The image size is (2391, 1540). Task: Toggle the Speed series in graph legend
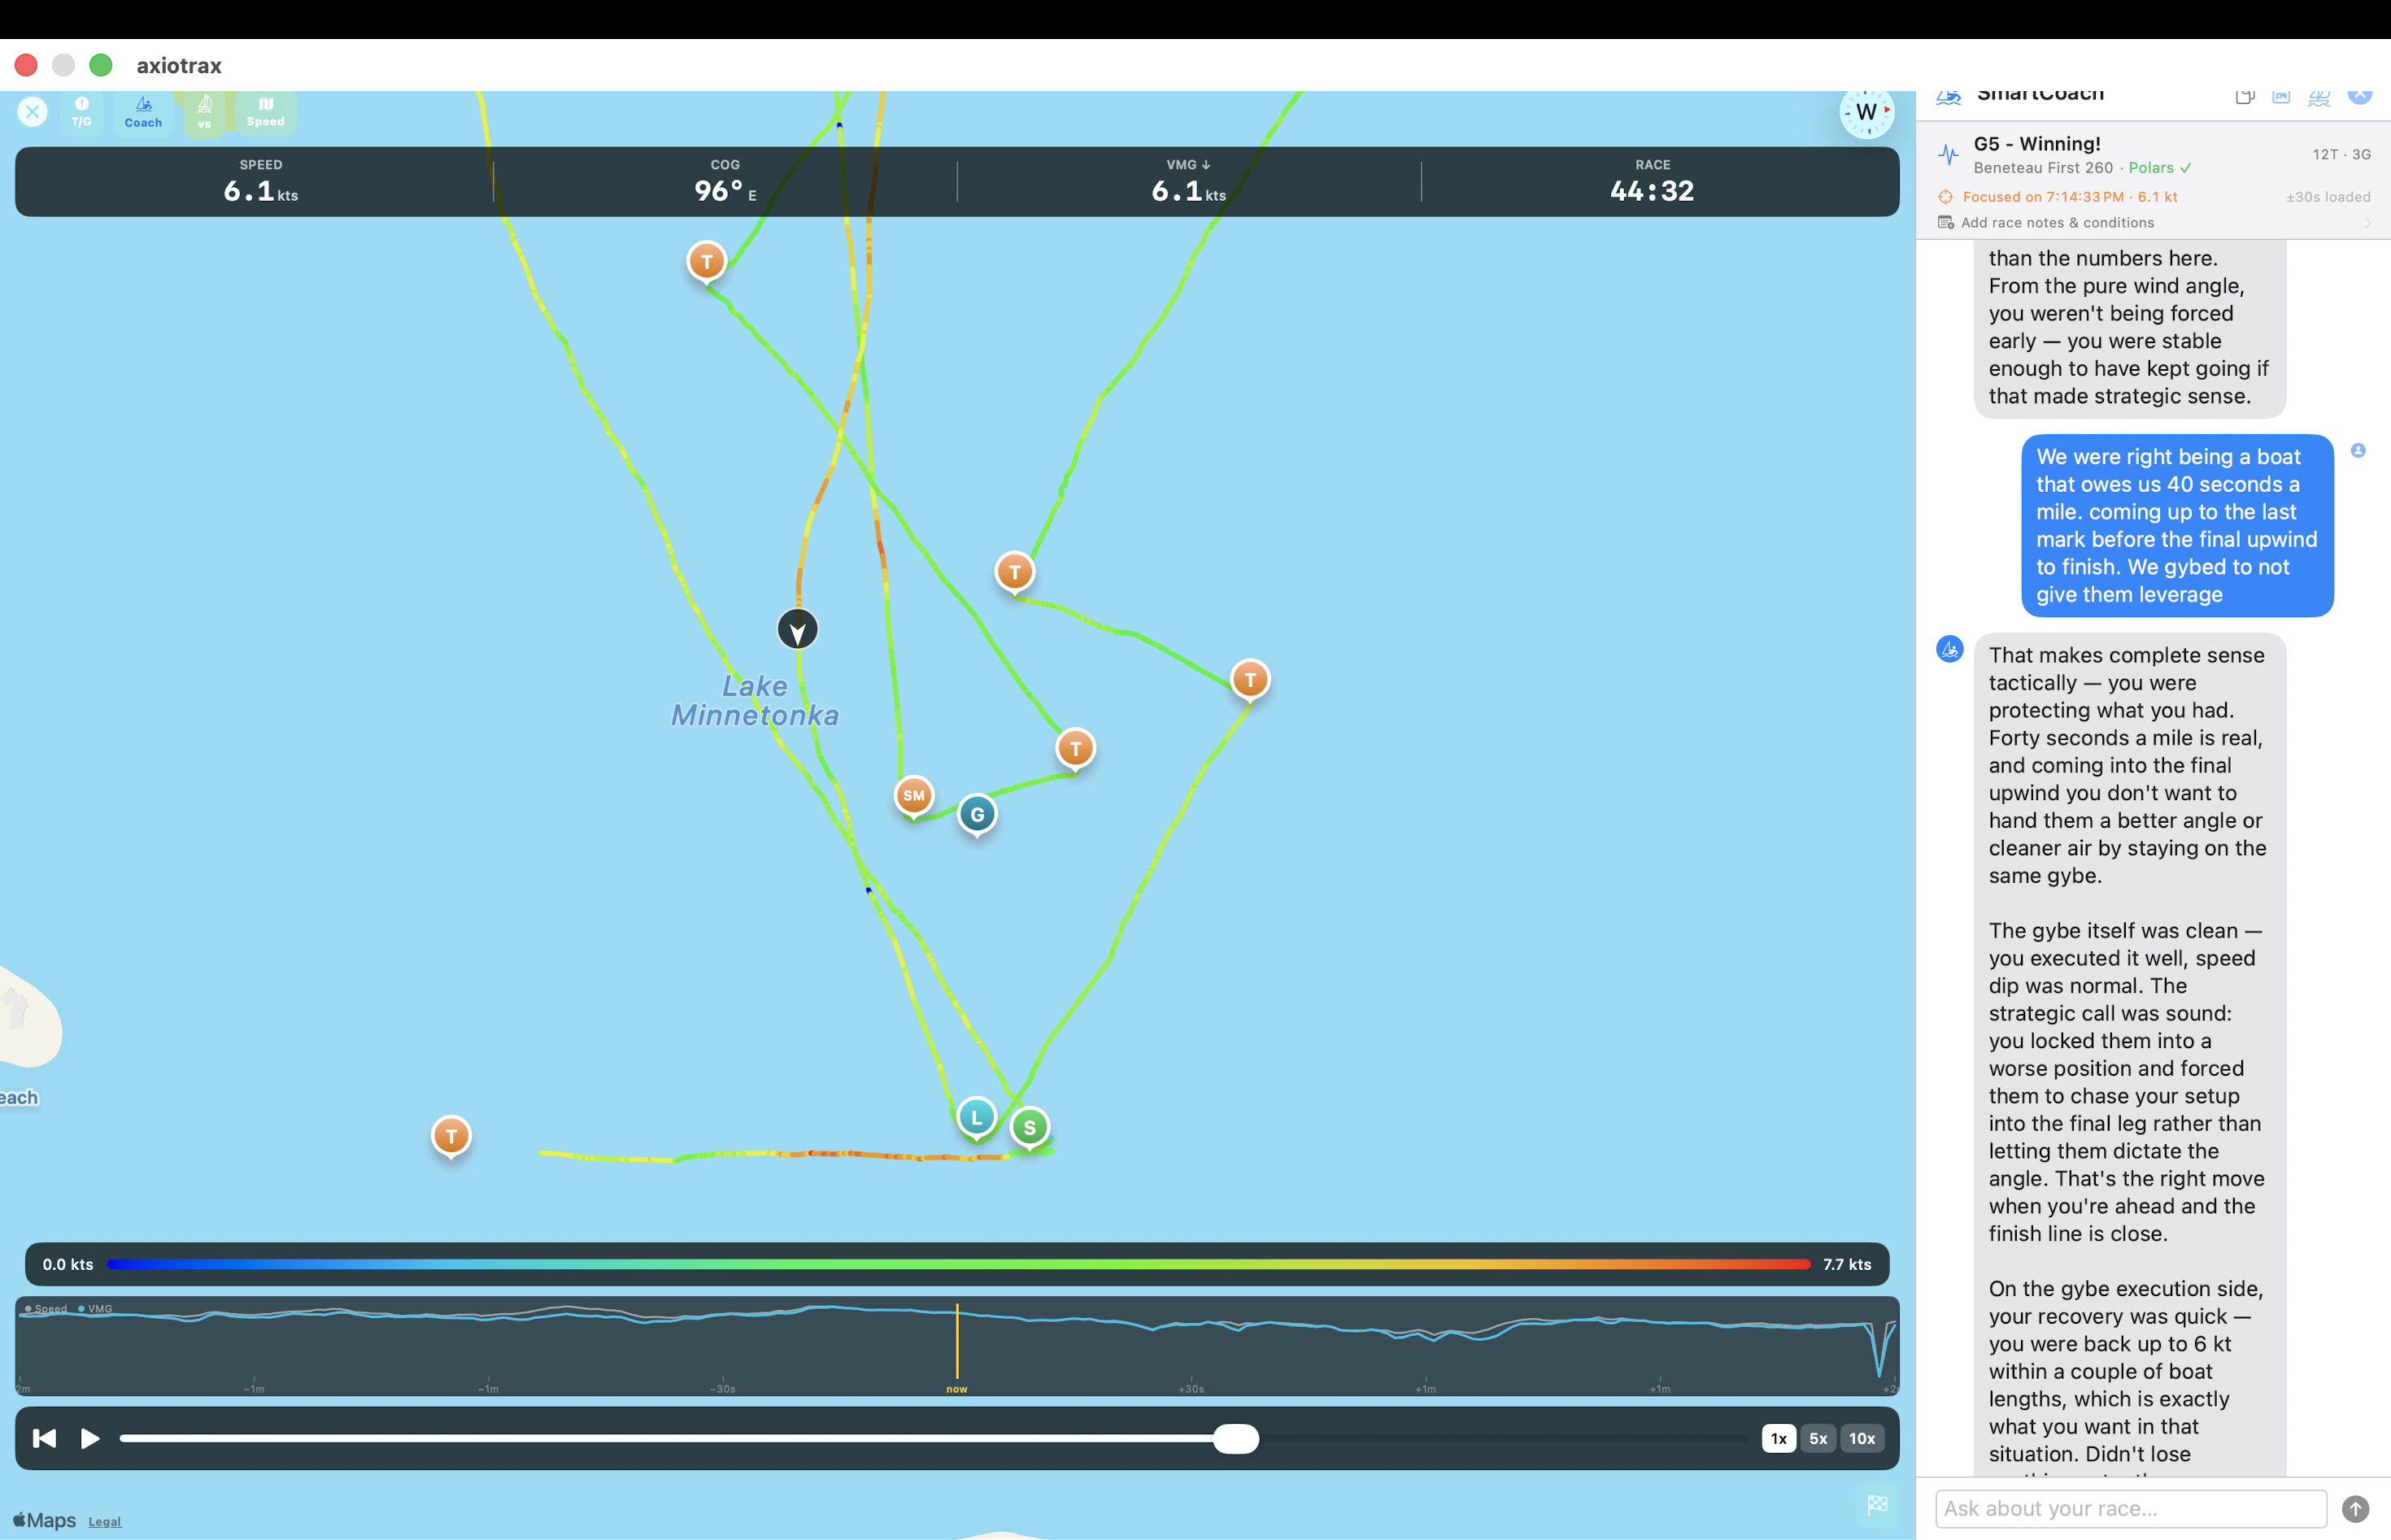(46, 1308)
